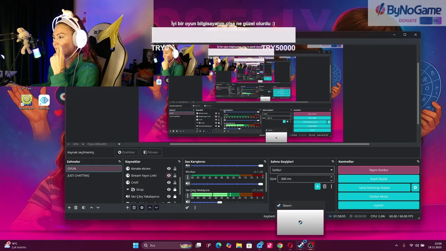
Task: Select the JUST CHATTİNG scene
Action: tap(94, 176)
